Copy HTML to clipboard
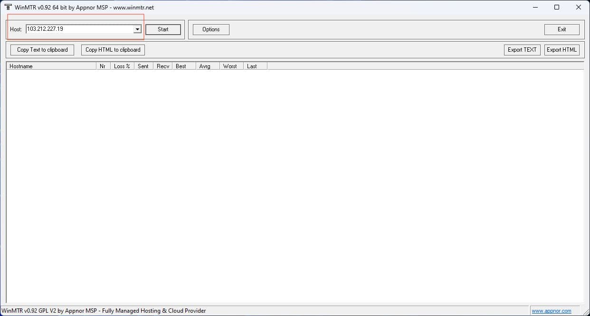This screenshot has width=590, height=316. 113,50
